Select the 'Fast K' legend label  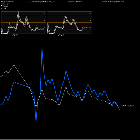pyautogui.click(x=5, y=6)
